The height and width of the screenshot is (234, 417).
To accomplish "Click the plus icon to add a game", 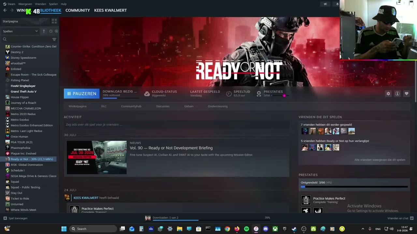I will pyautogui.click(x=5, y=218).
